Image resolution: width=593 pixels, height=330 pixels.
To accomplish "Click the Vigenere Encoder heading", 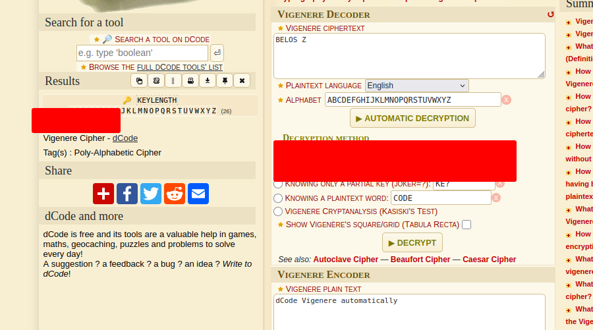I will (324, 275).
